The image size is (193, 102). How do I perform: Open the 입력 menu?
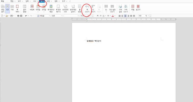pos(27,1)
